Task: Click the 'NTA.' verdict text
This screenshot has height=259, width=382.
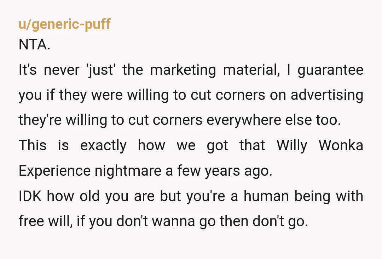Action: click(x=34, y=45)
